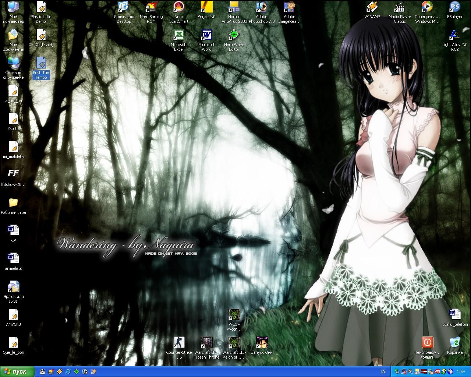The width and height of the screenshot is (471, 377).
Task: Open the Рабочий стол folder
Action: (x=13, y=206)
